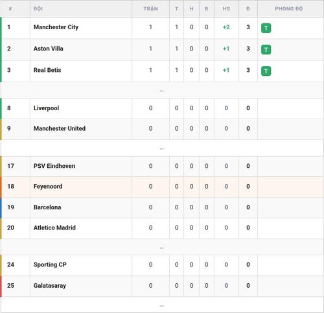Viewport: 324px width, 313px height.
Task: Click the Đ points column header
Action: (248, 8)
